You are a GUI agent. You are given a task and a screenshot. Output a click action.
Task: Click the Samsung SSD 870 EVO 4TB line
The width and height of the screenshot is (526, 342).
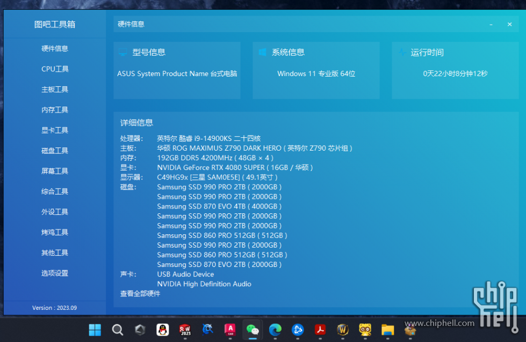pos(219,206)
